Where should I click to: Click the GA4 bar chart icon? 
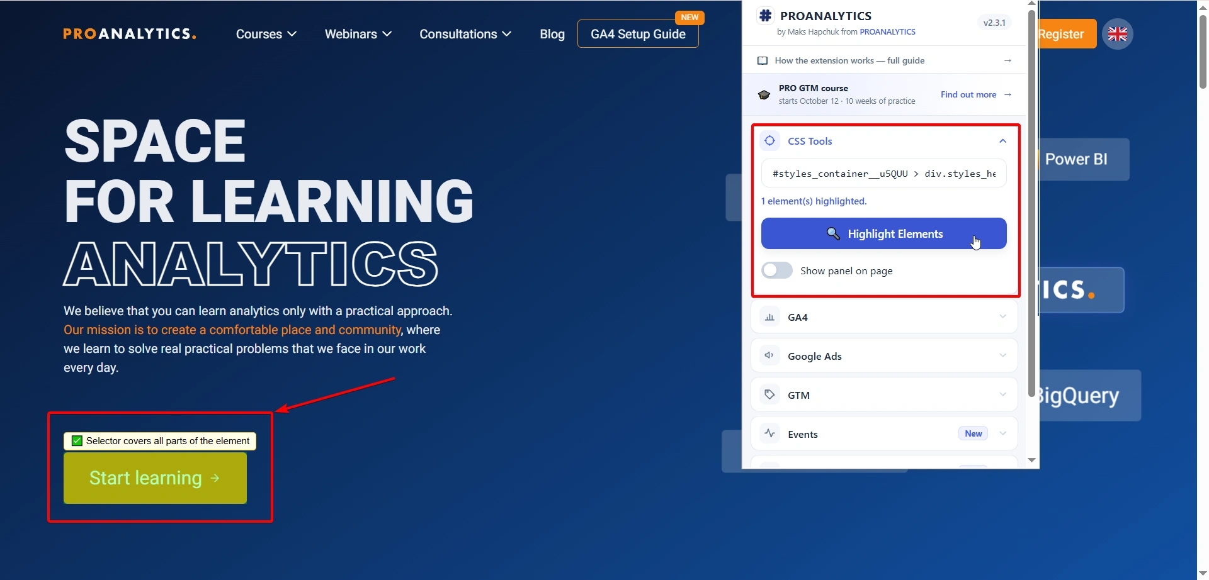point(769,317)
